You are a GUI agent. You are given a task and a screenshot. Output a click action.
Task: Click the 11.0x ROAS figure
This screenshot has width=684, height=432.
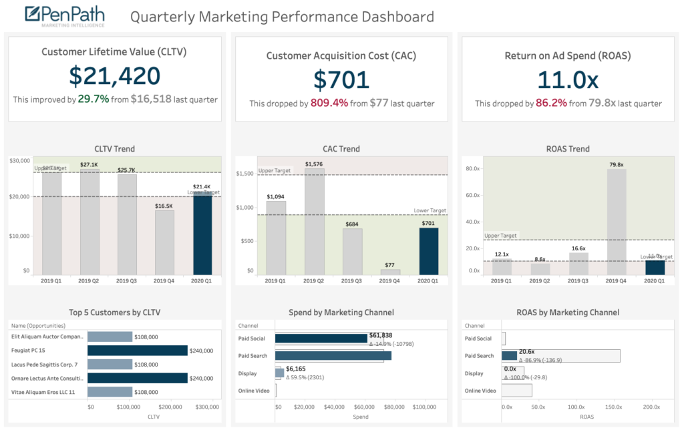coord(567,77)
